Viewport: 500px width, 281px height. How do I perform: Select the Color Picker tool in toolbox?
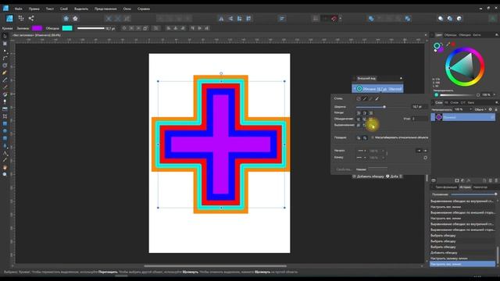click(5, 160)
